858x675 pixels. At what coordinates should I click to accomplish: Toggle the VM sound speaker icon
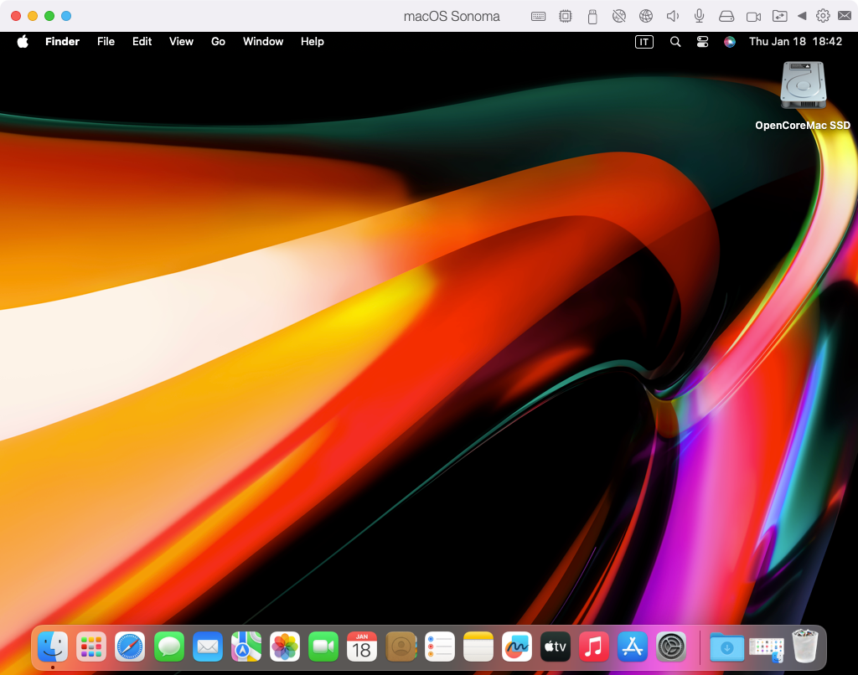click(672, 16)
